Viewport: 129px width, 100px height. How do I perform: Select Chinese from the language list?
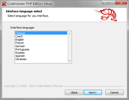point(41,33)
